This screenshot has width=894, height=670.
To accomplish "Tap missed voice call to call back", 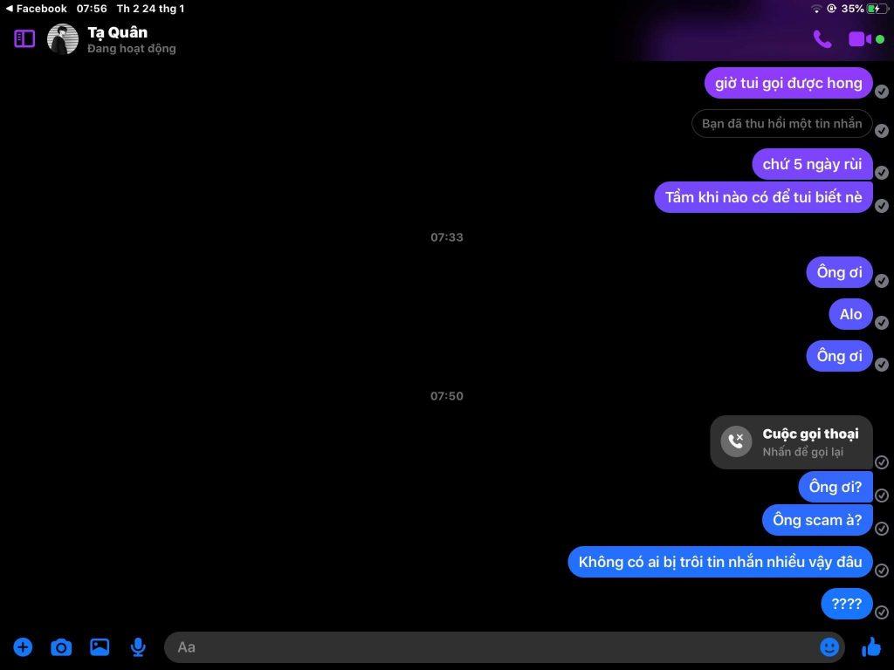I will point(791,442).
